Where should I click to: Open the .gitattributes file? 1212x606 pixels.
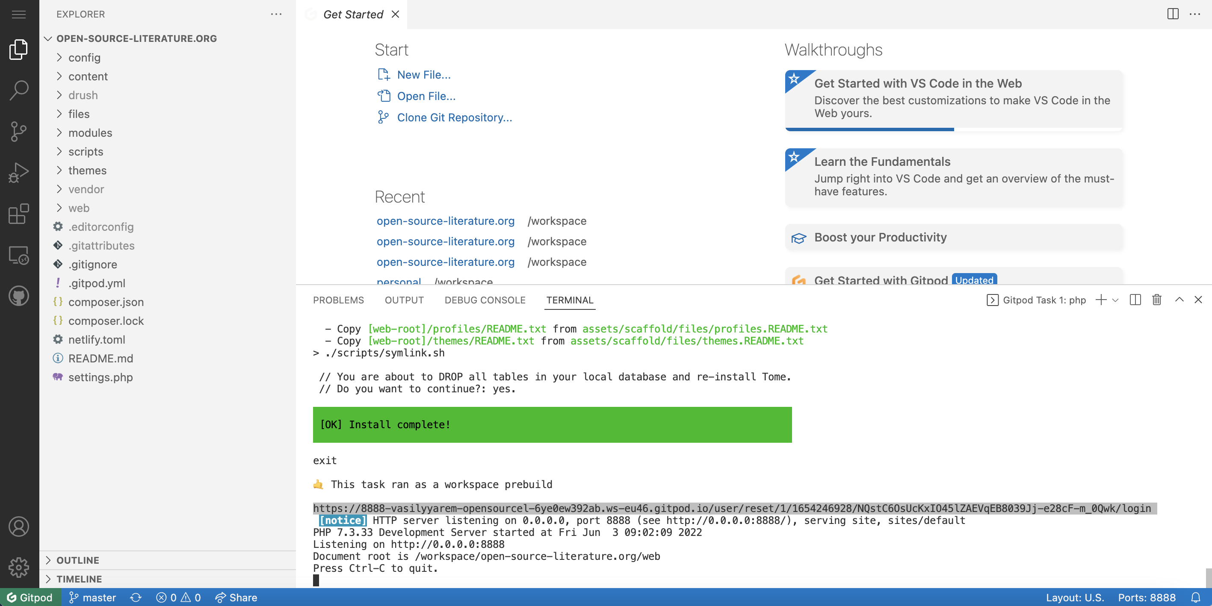(x=168, y=245)
